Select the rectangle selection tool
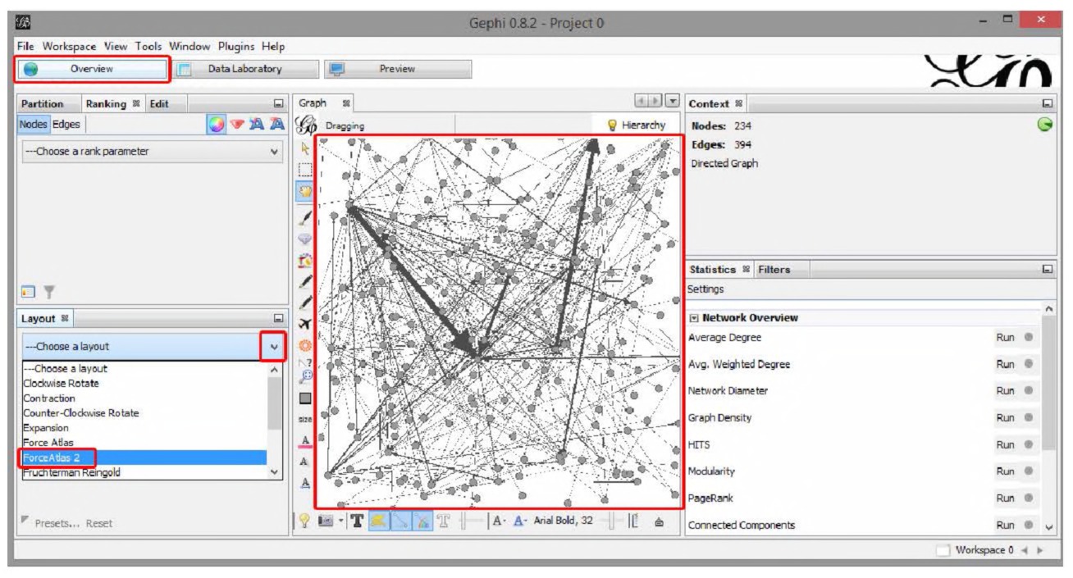Screen dimensions: 1073x578 click(305, 170)
